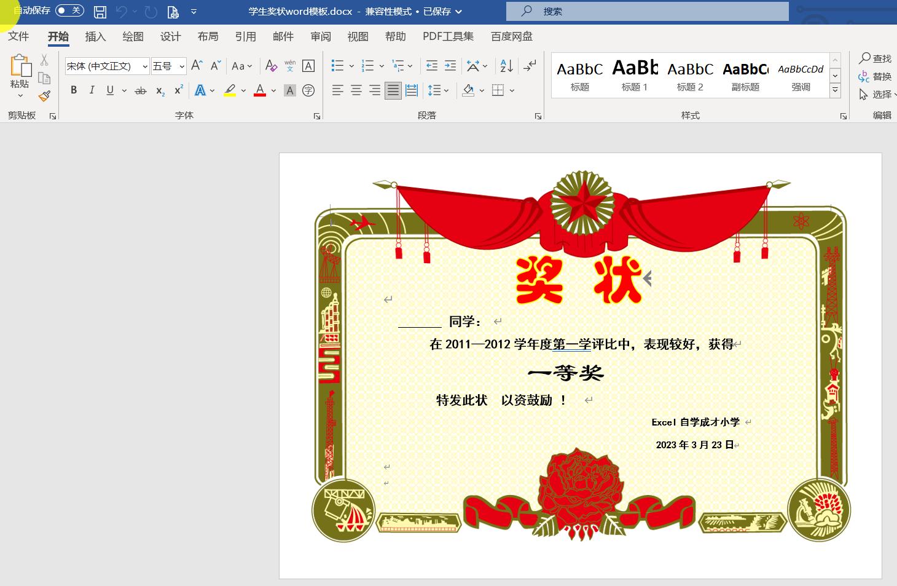Apply center alignment to the text
Viewport: 897px width, 586px height.
[x=355, y=90]
